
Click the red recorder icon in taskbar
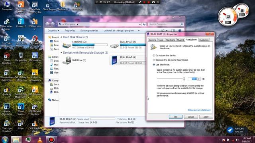pyautogui.click(x=51, y=139)
